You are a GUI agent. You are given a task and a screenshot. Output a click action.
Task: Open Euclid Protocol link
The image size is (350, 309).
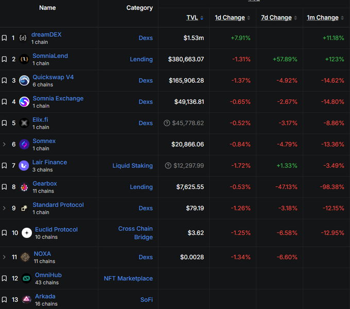pos(56,229)
